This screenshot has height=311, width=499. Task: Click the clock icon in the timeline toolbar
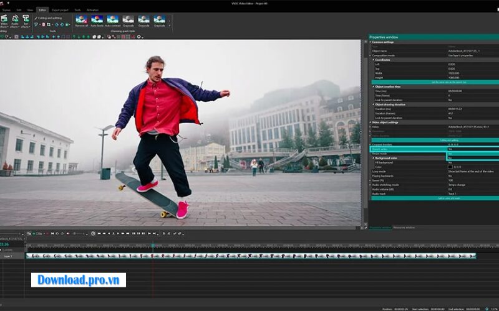click(x=93, y=234)
